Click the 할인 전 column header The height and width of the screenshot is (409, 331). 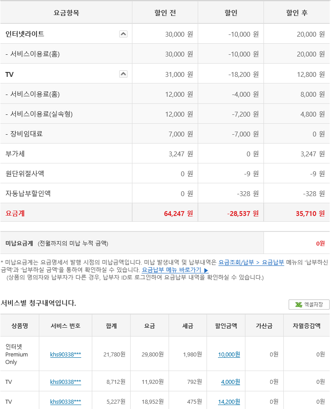click(165, 13)
